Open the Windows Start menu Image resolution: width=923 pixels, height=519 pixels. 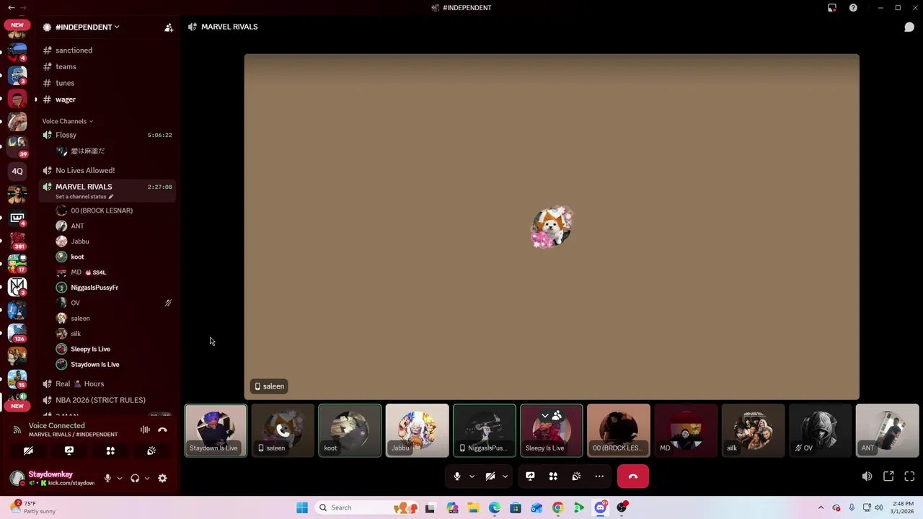[x=302, y=507]
